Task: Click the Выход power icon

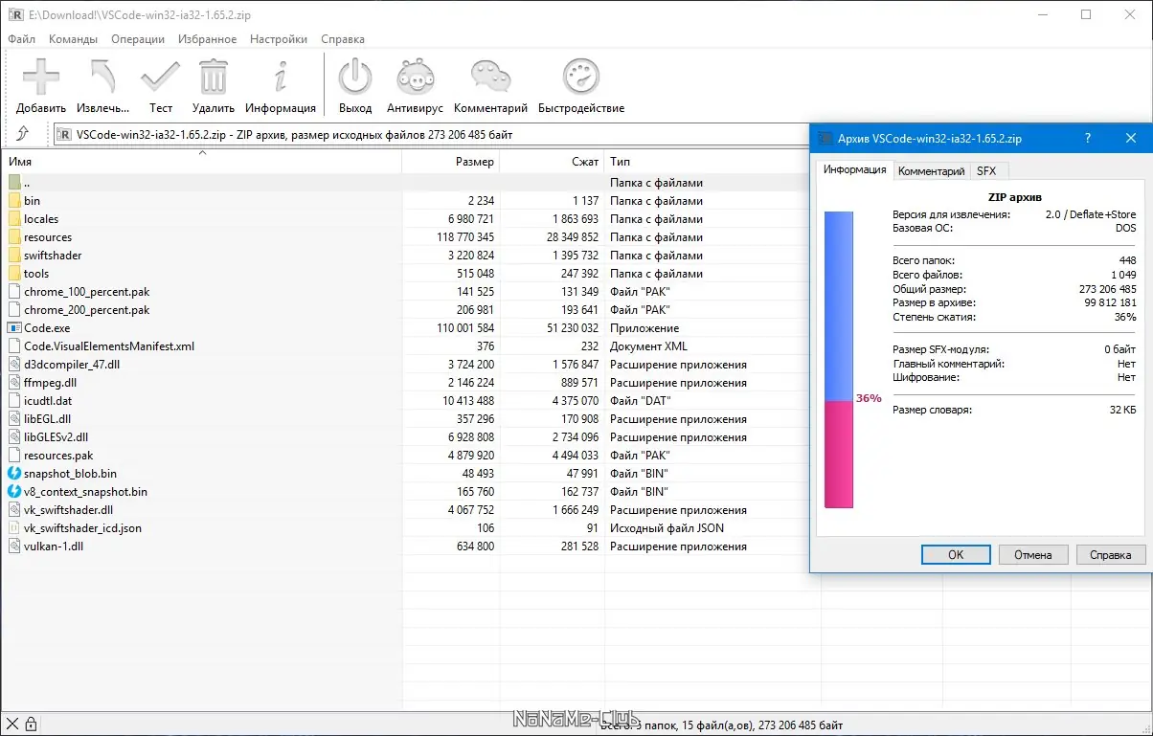Action: coord(355,77)
